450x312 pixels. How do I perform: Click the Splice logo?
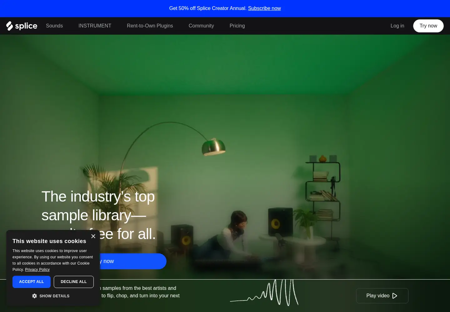(x=22, y=26)
